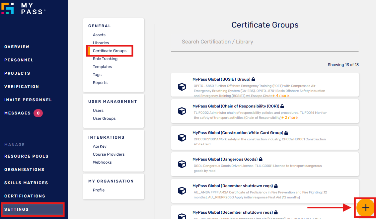Viewport: 376px width, 219px height.
Task: Click the Certificate Groups page heading
Action: (265, 25)
